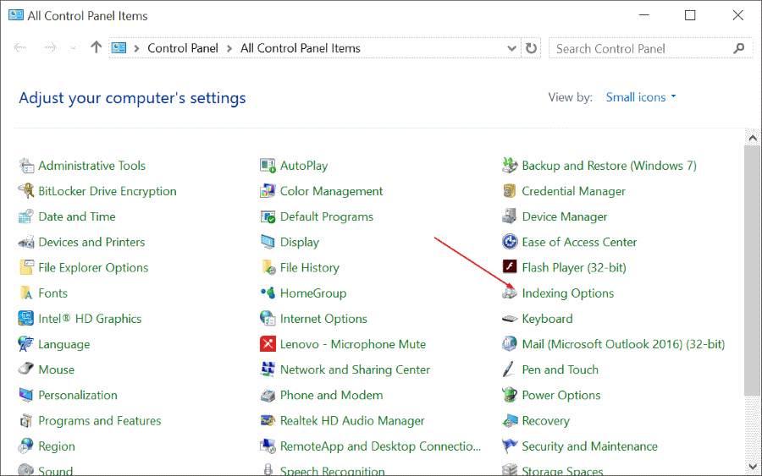Open the Date and Time icon

(26, 217)
